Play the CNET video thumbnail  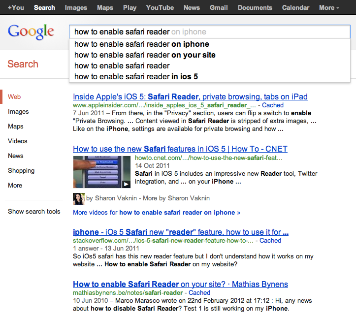tap(102, 172)
